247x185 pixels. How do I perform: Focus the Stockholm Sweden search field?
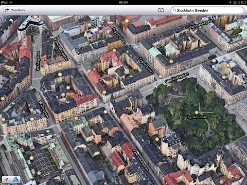[x=207, y=10]
